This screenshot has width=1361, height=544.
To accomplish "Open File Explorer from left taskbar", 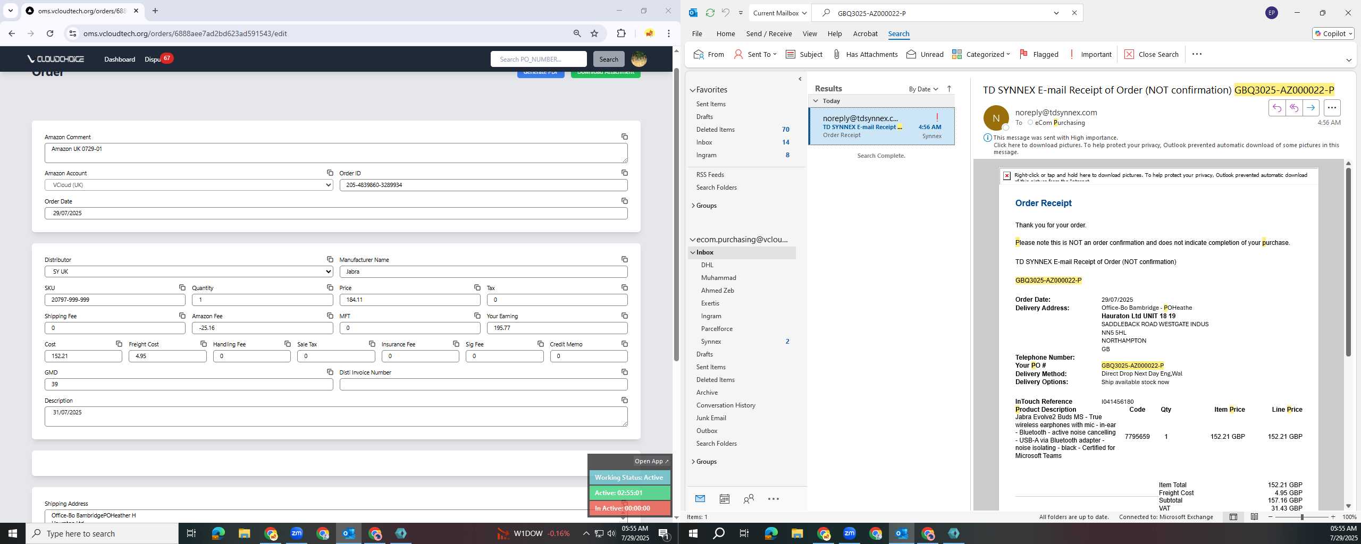I will tap(244, 533).
